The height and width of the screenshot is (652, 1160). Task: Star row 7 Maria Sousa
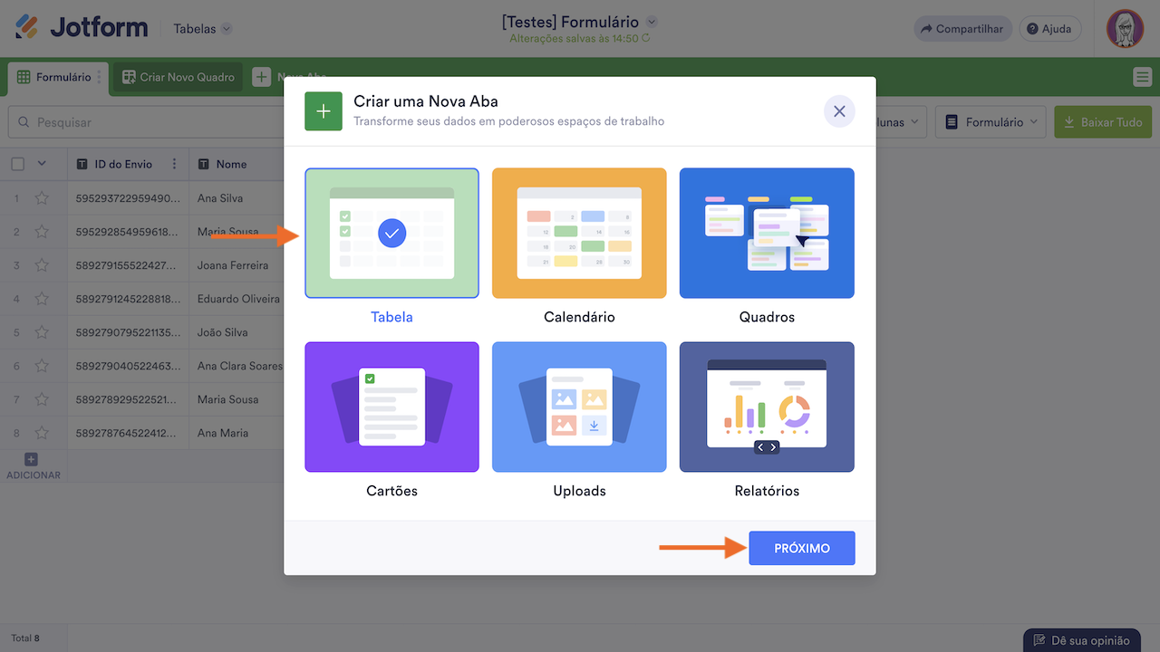pyautogui.click(x=42, y=399)
